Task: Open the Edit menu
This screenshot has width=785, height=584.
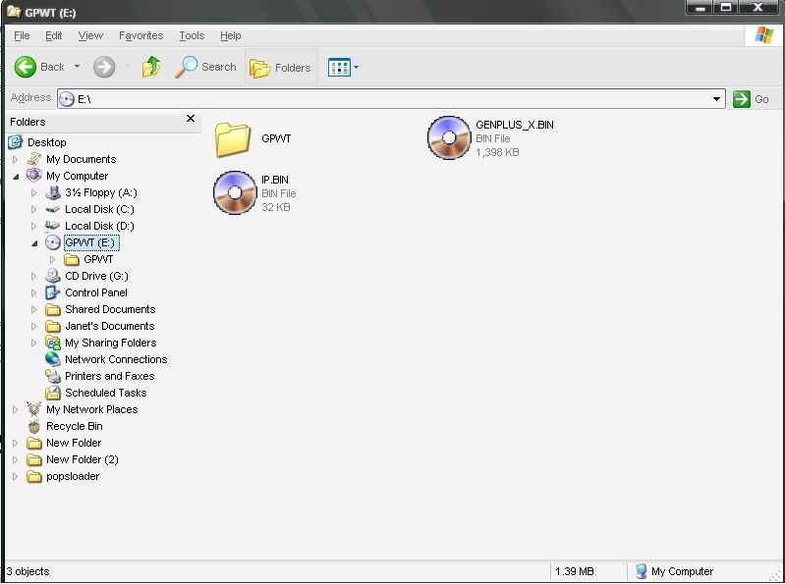Action: (x=54, y=35)
